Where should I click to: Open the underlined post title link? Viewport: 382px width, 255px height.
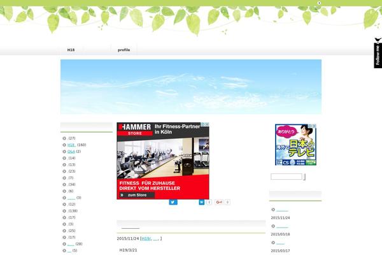pos(131,228)
